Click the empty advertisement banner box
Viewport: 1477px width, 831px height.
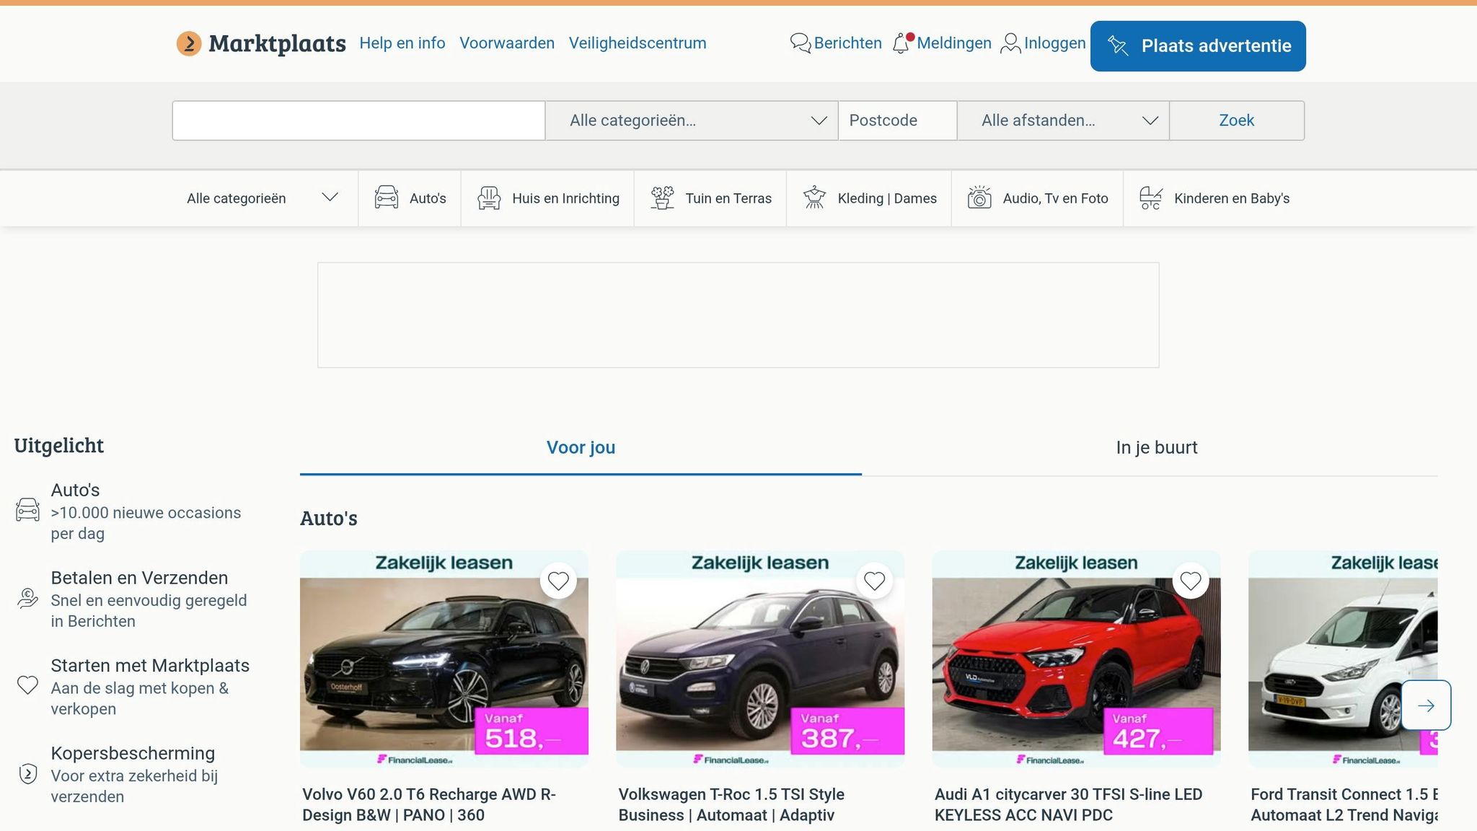point(738,315)
